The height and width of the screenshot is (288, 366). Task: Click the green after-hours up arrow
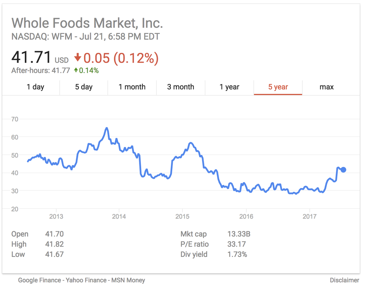[x=76, y=70]
